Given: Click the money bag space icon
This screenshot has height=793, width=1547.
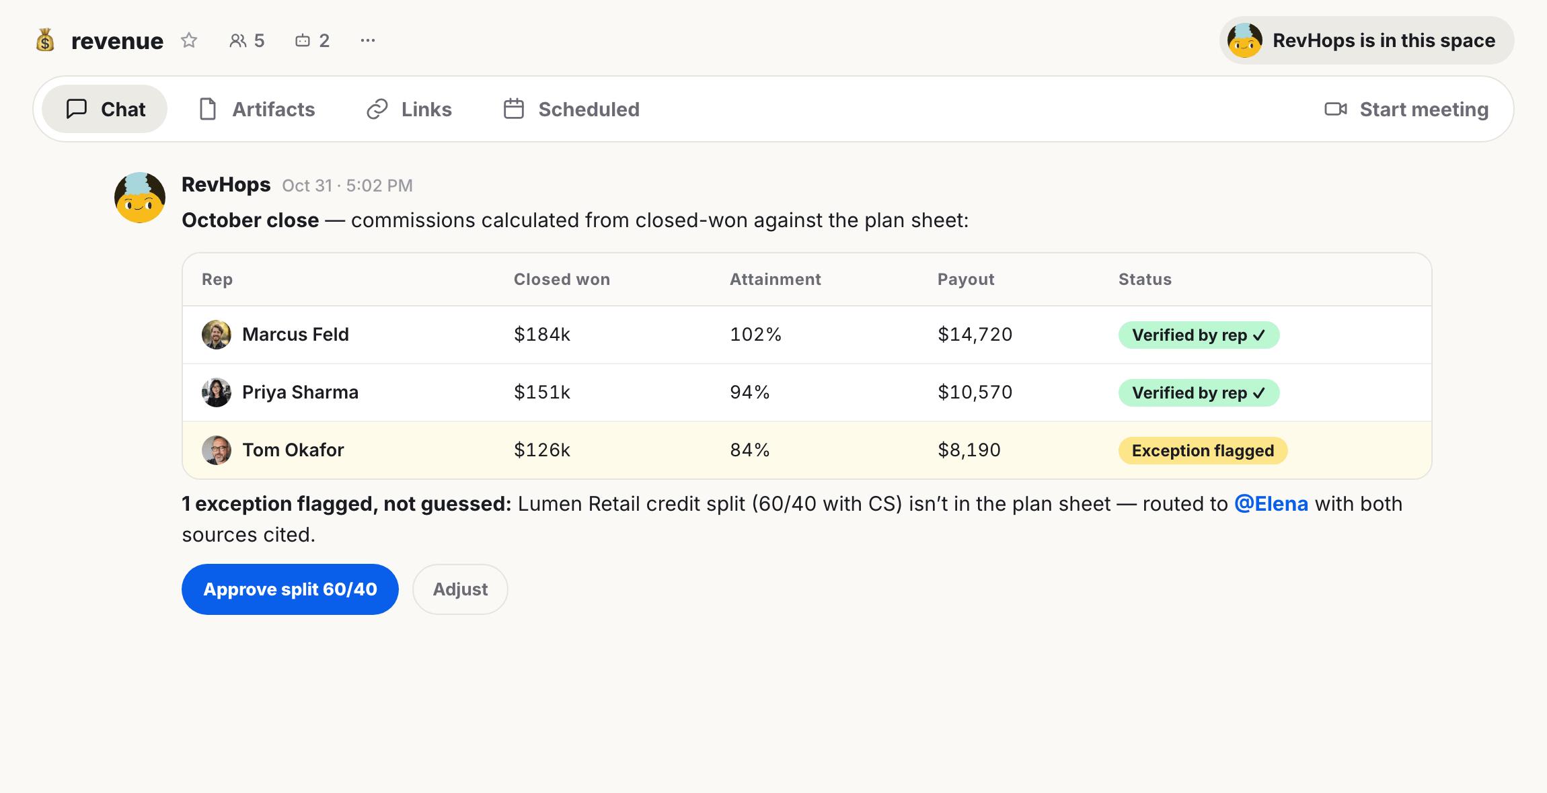Looking at the screenshot, I should (x=45, y=40).
